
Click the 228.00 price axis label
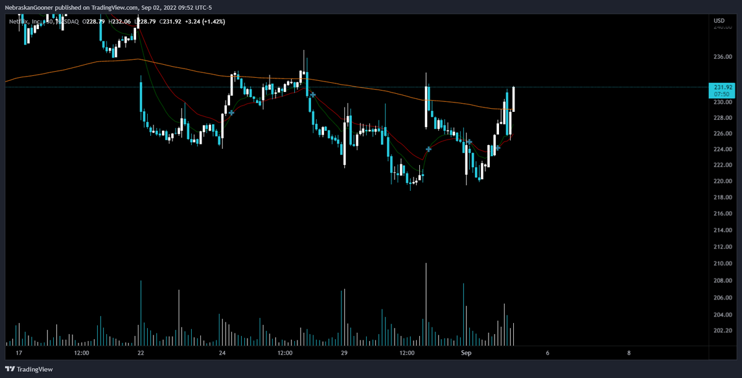[x=723, y=119]
